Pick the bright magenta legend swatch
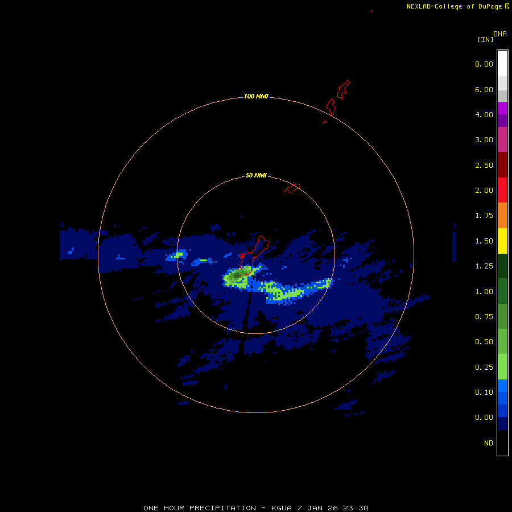 point(502,108)
